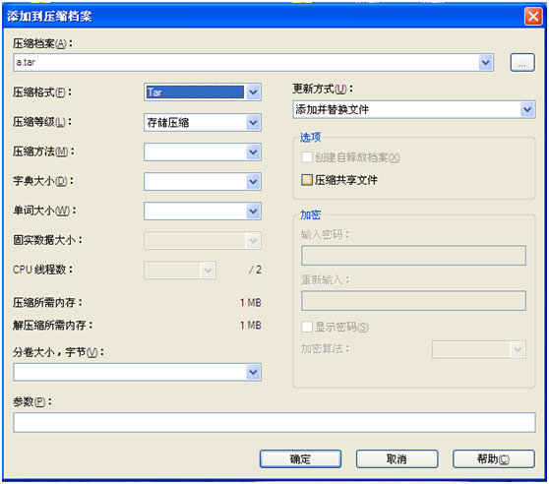
Task: Expand the archive name a.tar dropdown arrow
Action: [x=485, y=63]
